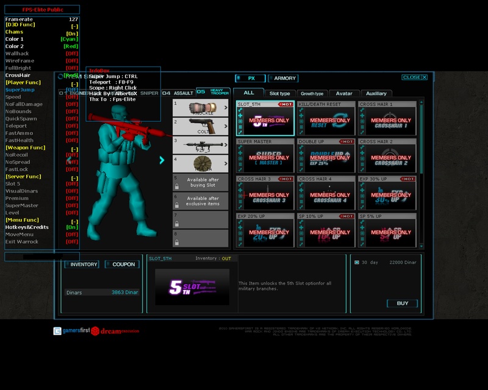Click the dream execution logo

pyautogui.click(x=115, y=331)
